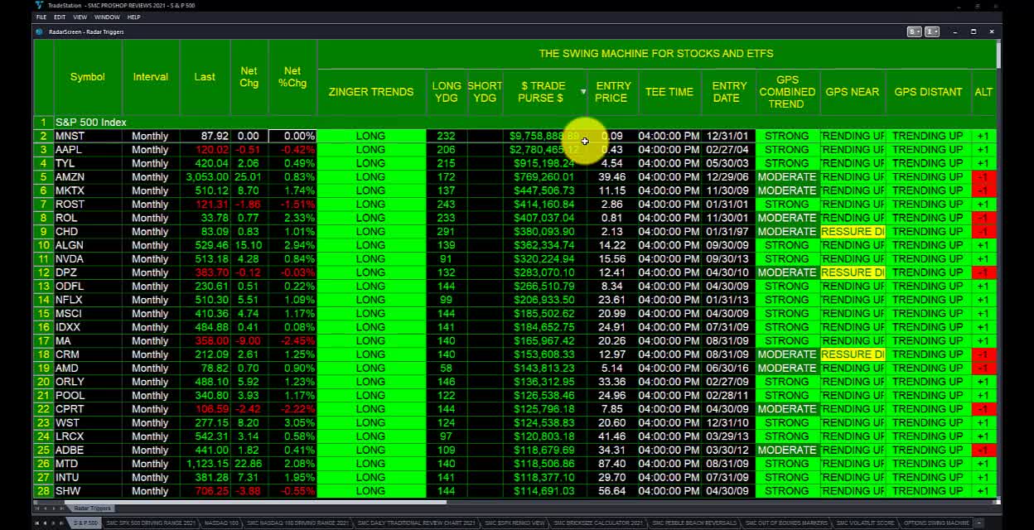Click DPZ Monthly interval cell
This screenshot has width=1034, height=530.
click(150, 272)
